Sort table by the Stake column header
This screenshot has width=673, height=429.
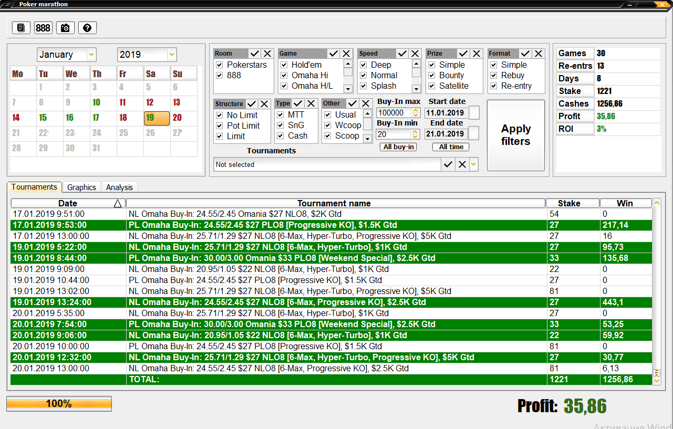pos(573,203)
